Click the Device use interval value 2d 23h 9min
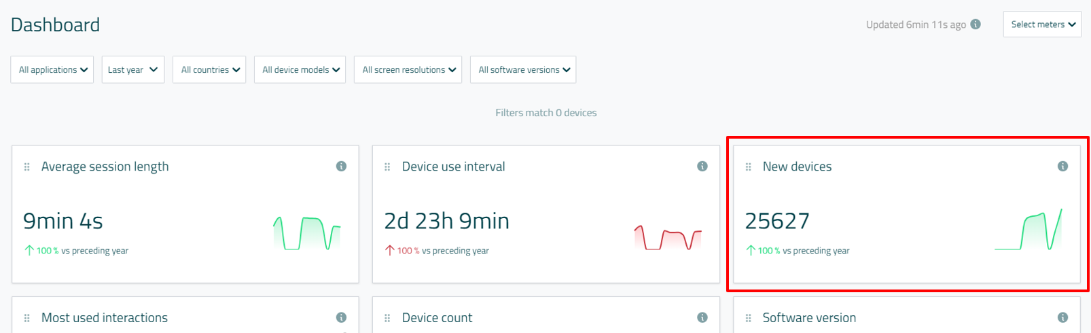The width and height of the screenshot is (1091, 333). tap(446, 221)
